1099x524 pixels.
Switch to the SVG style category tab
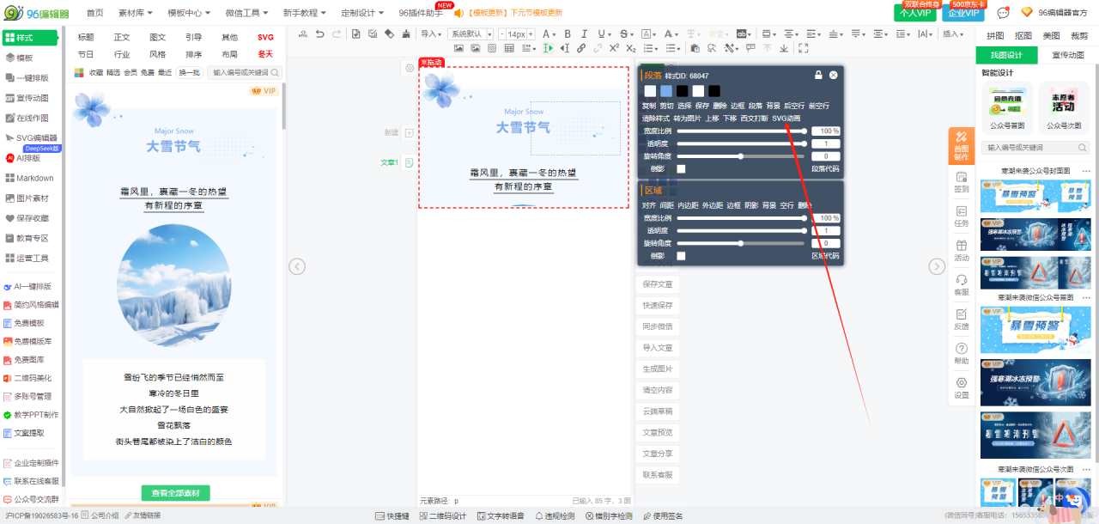coord(265,38)
